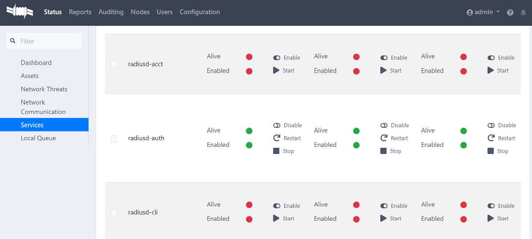This screenshot has height=239, width=532.
Task: Click first Start play icon for radiusd-acct
Action: pyautogui.click(x=276, y=70)
